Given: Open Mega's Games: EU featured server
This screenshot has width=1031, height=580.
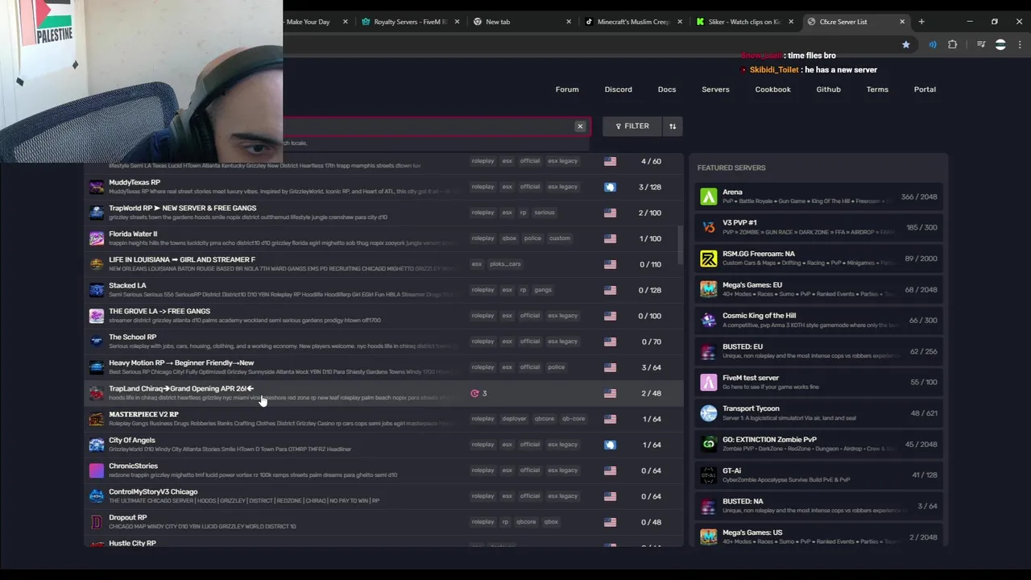Looking at the screenshot, I should 818,289.
